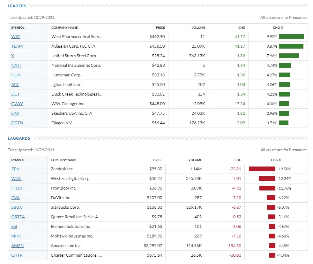The height and width of the screenshot is (264, 313).
Task: Click the Western Digital Corp. company name
Action: [x=71, y=179]
